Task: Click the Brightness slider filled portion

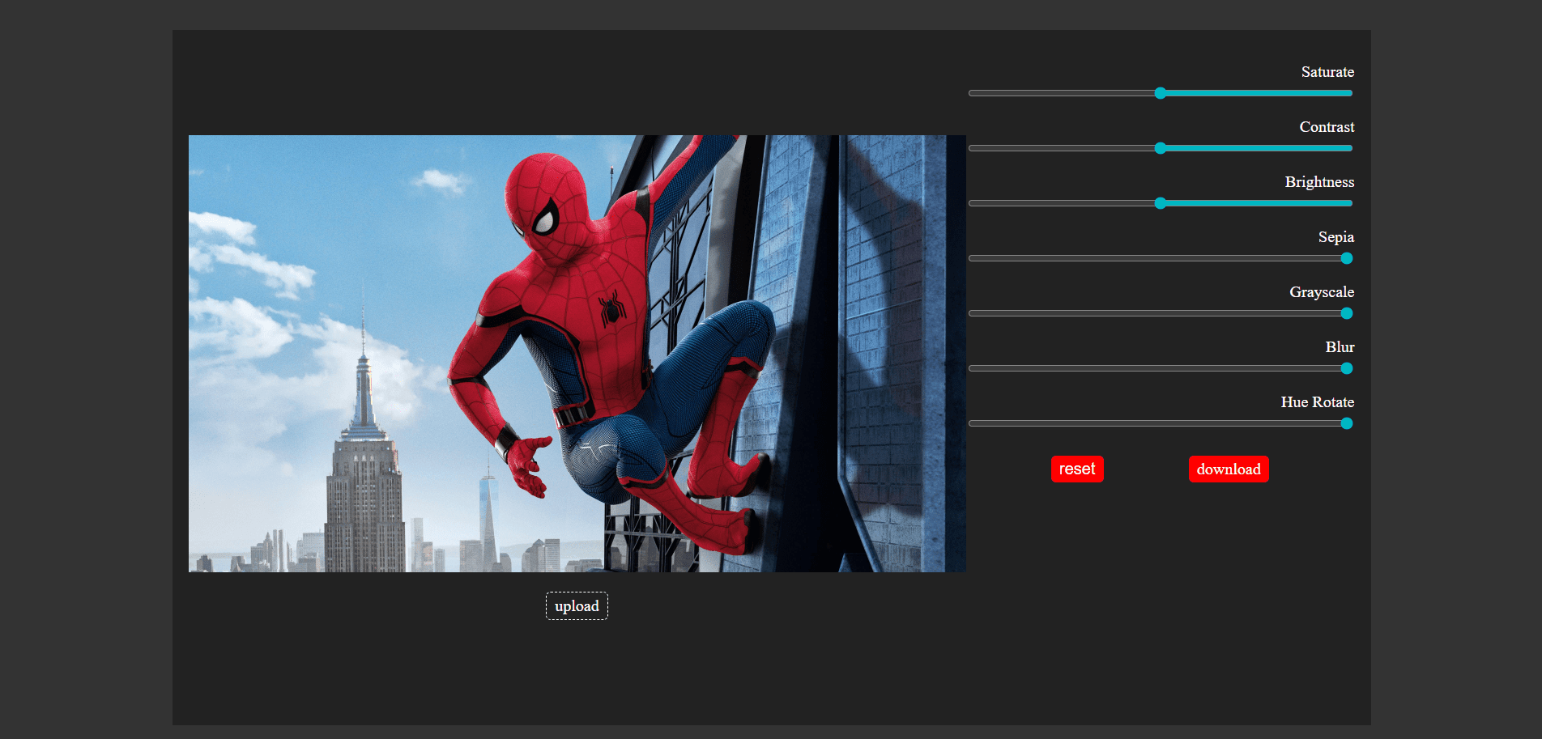Action: tap(1255, 203)
